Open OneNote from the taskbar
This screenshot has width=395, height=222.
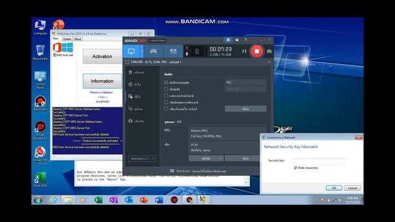pyautogui.click(x=114, y=200)
